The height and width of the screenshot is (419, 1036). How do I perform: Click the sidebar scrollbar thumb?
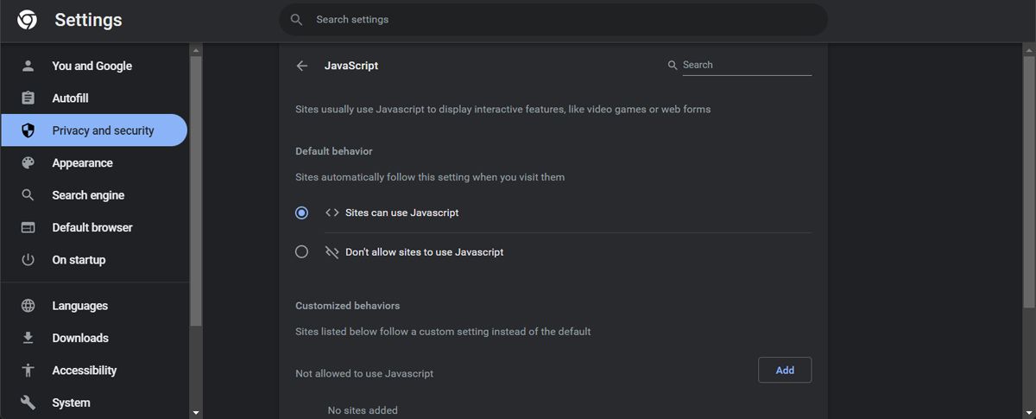(196, 190)
